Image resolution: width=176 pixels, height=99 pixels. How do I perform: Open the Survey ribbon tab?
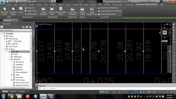coord(68,4)
